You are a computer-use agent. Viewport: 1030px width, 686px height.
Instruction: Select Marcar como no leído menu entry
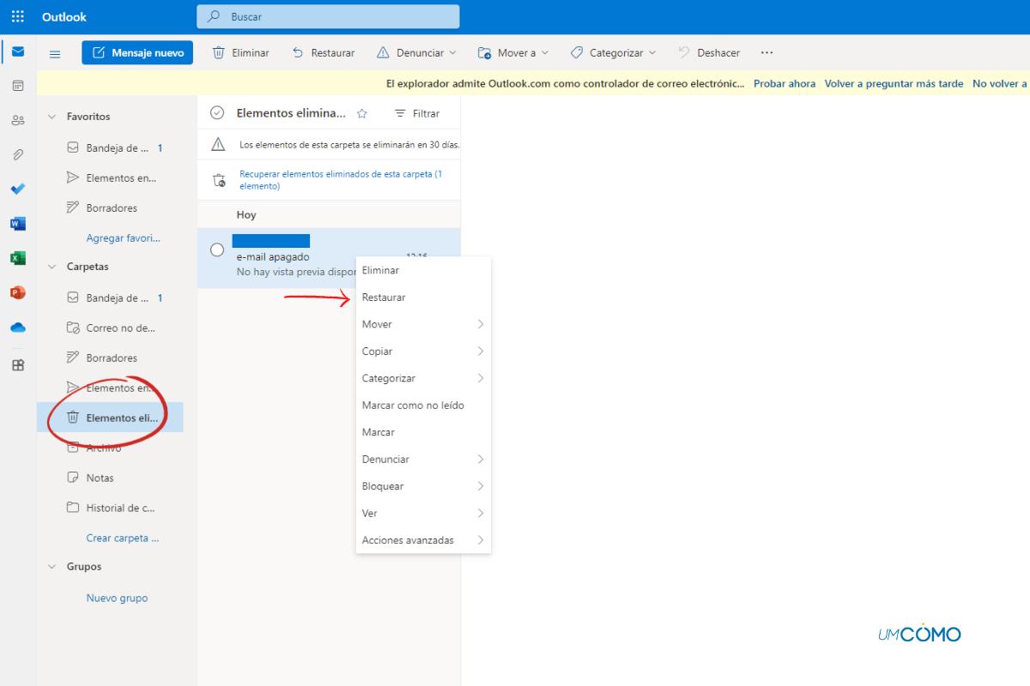tap(413, 406)
